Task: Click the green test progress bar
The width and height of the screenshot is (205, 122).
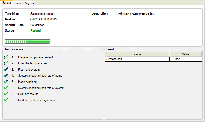Action: coord(27,42)
